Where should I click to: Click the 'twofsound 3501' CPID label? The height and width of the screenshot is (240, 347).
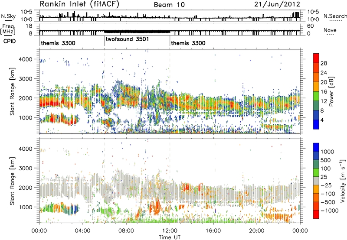127,39
